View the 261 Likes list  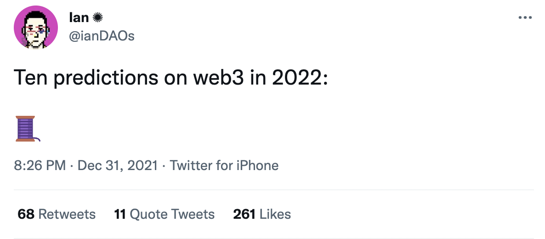[x=262, y=214]
